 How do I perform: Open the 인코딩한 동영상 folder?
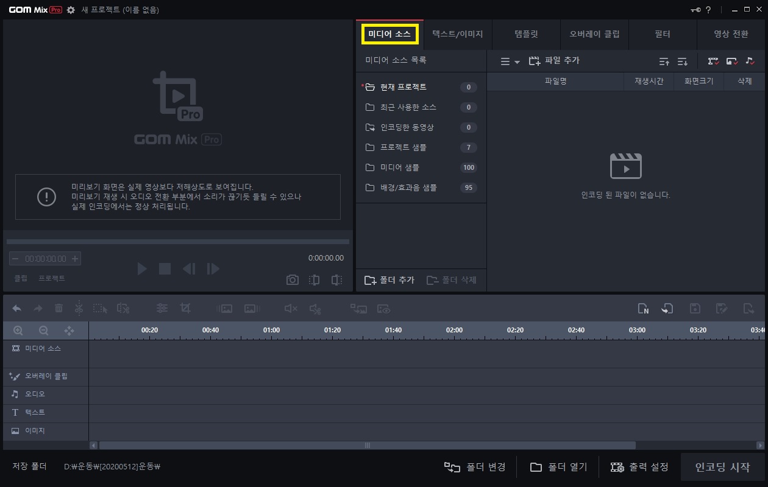click(x=421, y=127)
